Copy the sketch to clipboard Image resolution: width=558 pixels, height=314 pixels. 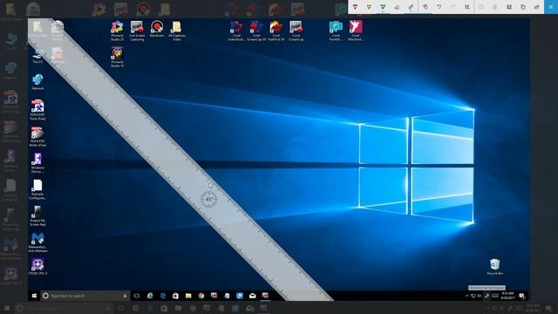pos(523,7)
